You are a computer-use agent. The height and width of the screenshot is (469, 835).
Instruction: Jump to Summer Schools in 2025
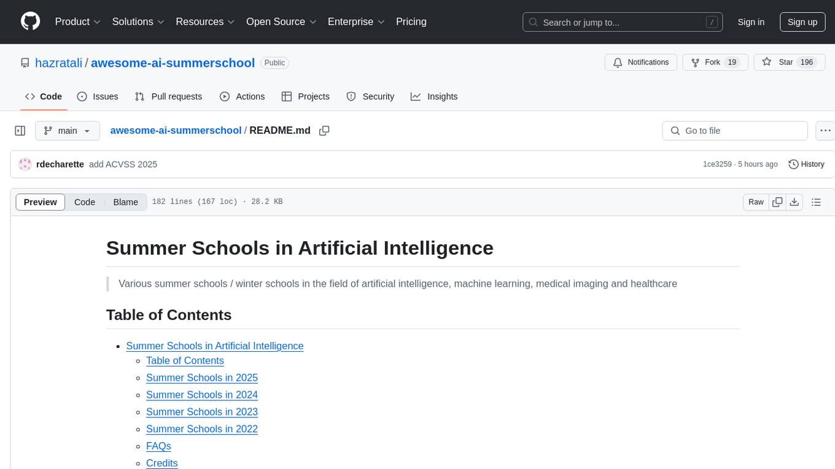coord(202,378)
